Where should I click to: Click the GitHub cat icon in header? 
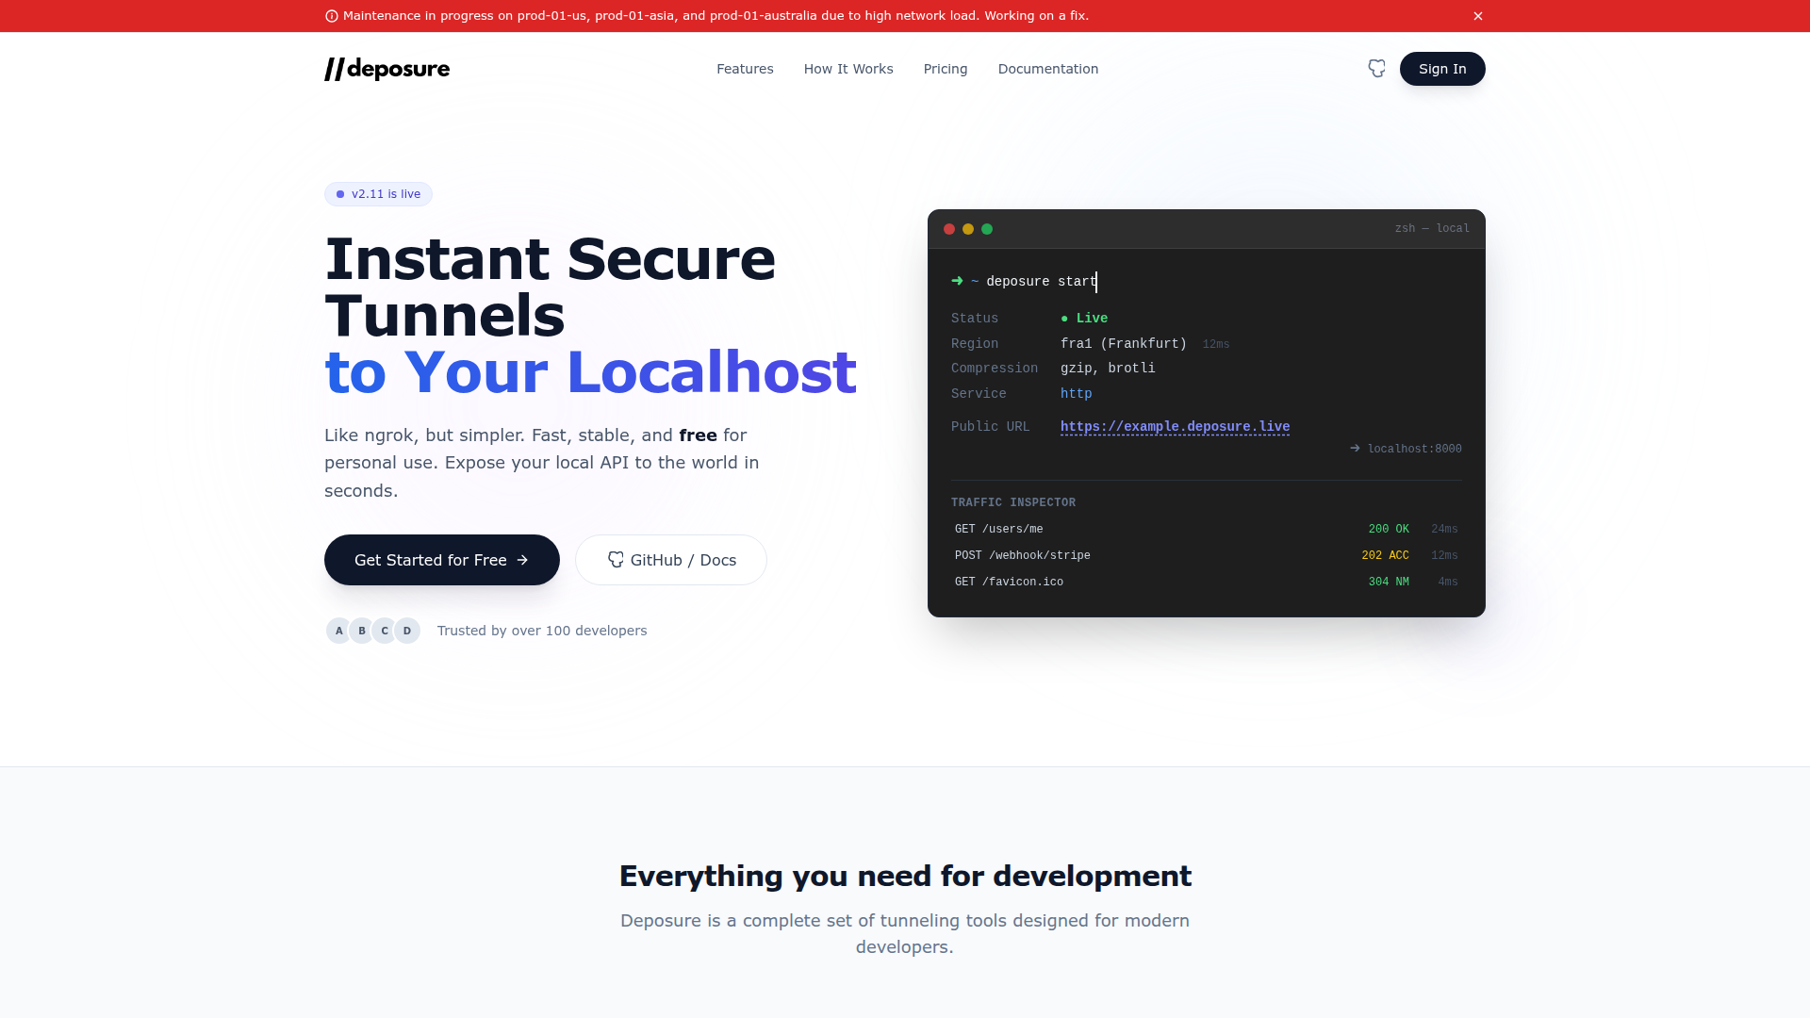pos(1377,69)
